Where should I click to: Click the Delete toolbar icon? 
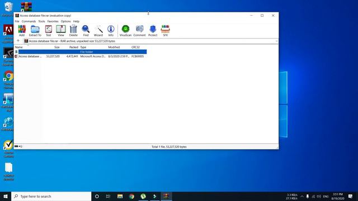click(73, 31)
